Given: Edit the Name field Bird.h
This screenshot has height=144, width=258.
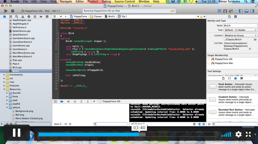Looking at the screenshot, I should [240, 25].
